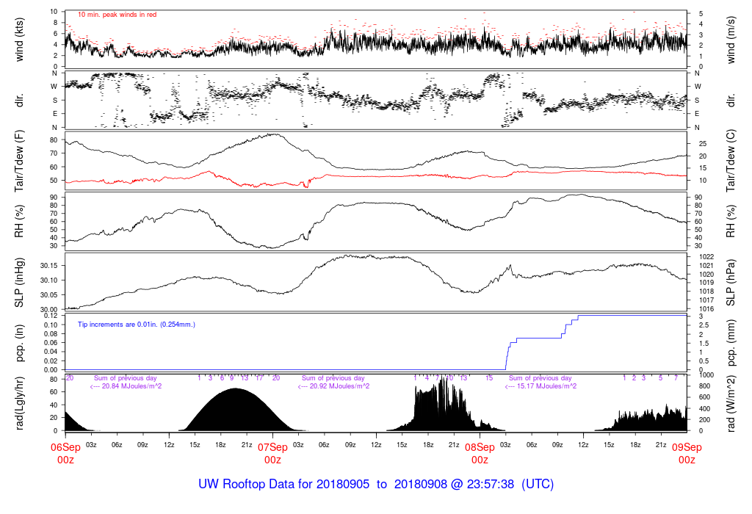Click the "rad (W/m^2)" axis label
Image resolution: width=752 pixels, height=514 pixels.
tap(731, 404)
